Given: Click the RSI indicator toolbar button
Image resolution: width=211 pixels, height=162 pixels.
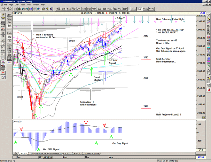Looking at the screenshot, I should 104,9.
